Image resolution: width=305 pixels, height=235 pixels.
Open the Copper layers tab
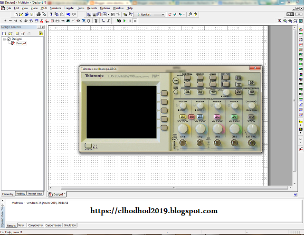53,225
